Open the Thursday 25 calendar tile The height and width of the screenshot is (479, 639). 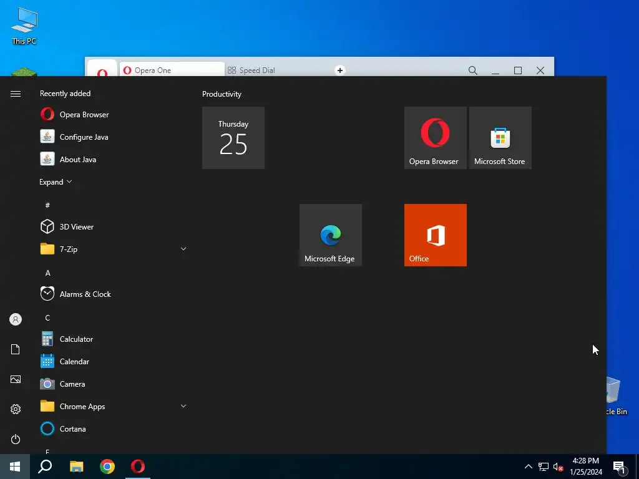point(233,138)
